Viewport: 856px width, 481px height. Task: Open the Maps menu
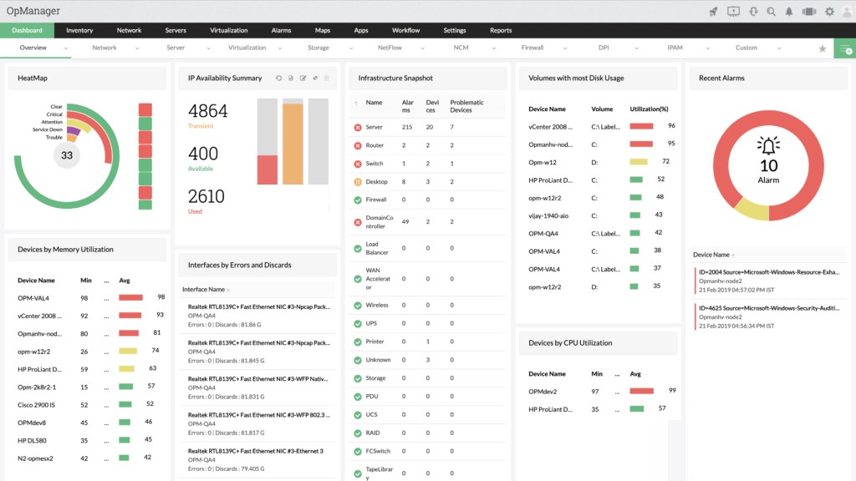(322, 31)
